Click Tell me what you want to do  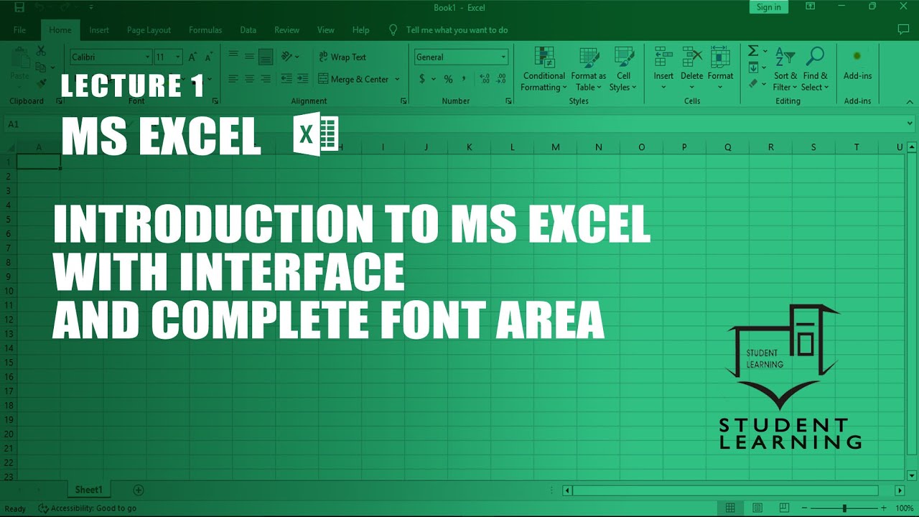[x=457, y=30]
